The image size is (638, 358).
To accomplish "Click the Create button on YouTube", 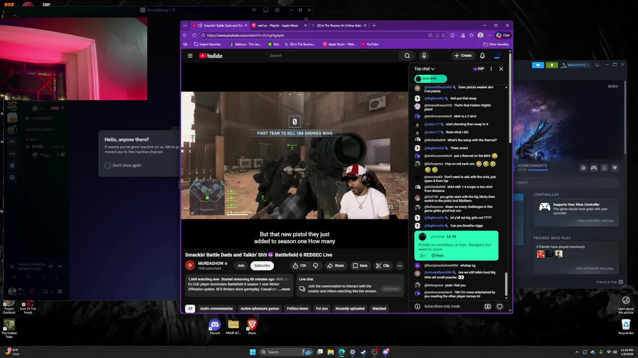I will pos(463,56).
